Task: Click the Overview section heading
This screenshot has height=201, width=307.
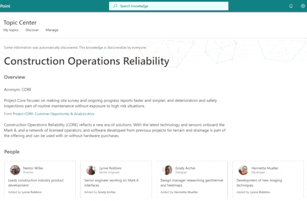Action: click(14, 77)
